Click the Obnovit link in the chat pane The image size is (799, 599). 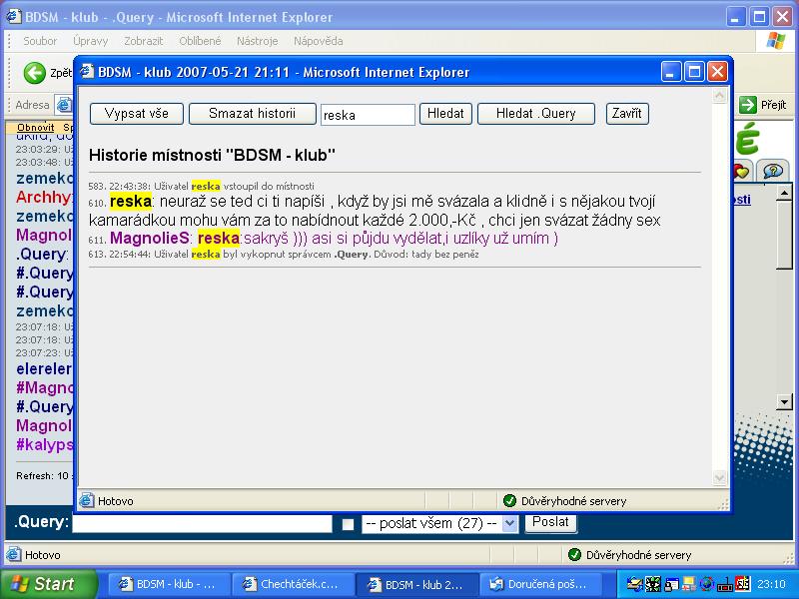(x=36, y=128)
